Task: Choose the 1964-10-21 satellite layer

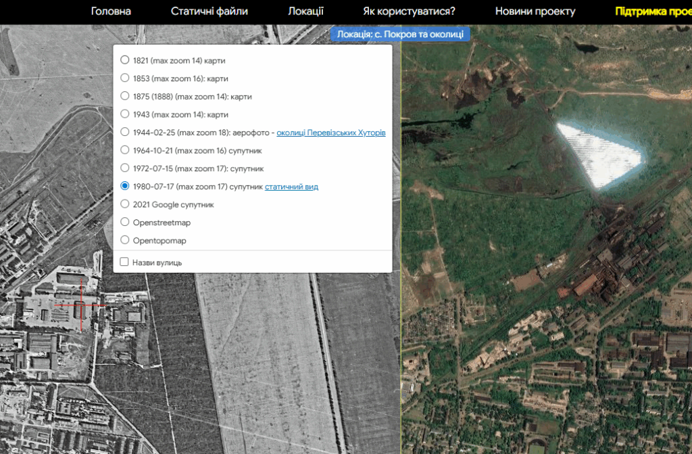Action: pos(124,150)
